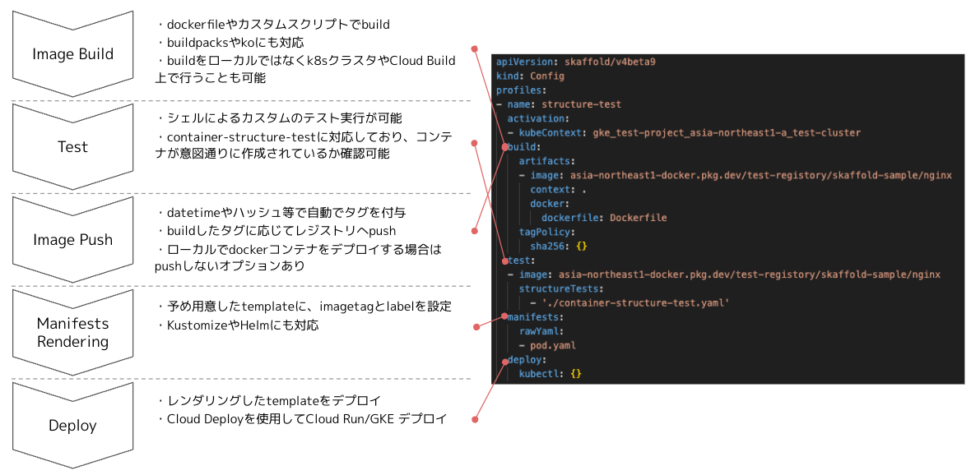Click the 'structureTests:' key in code
The width and height of the screenshot is (971, 475).
tap(561, 288)
